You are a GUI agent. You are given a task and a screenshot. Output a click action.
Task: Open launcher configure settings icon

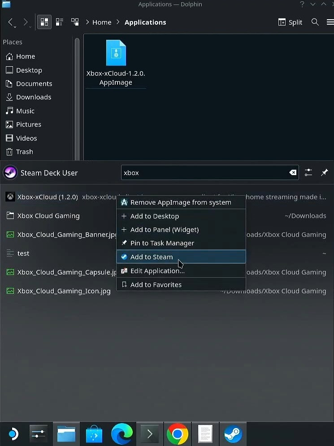click(308, 172)
